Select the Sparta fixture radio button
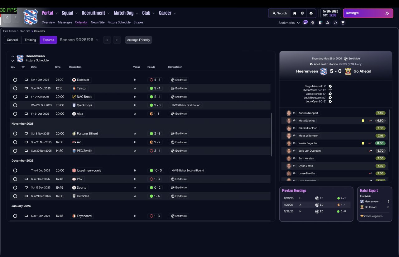399x257 pixels. [x=15, y=188]
